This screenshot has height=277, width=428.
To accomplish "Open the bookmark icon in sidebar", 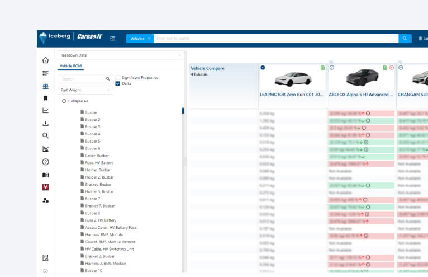I will 45,98.
